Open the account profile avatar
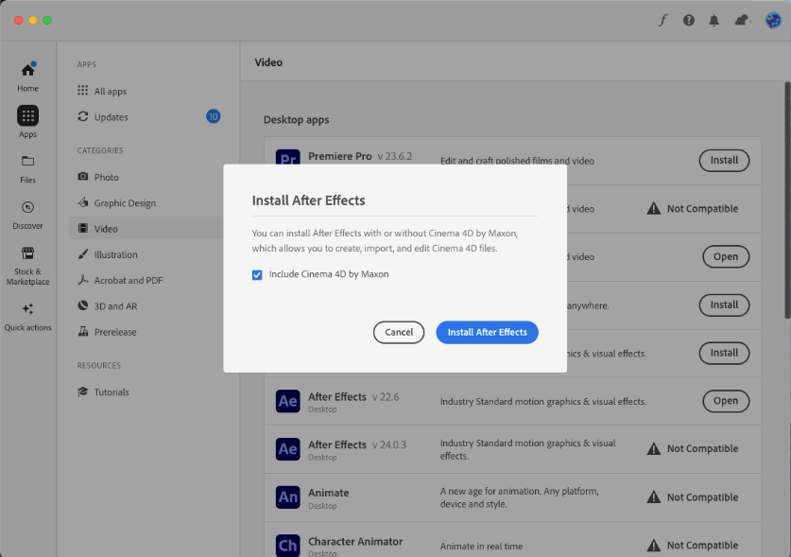791x557 pixels. coord(773,20)
